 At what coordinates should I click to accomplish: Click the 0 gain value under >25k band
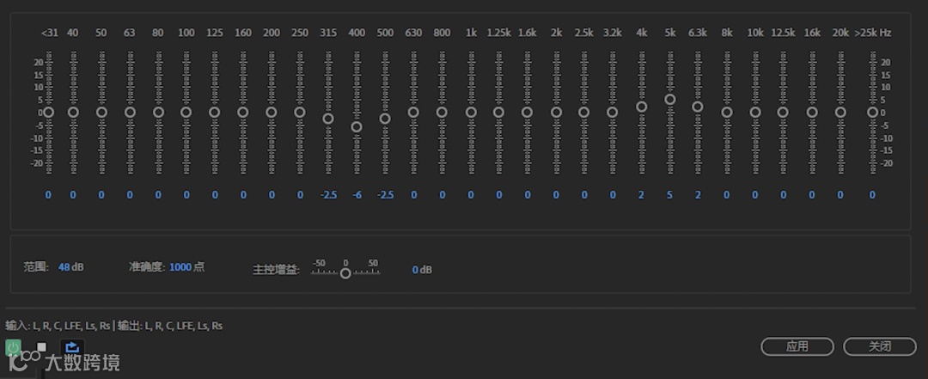(872, 195)
